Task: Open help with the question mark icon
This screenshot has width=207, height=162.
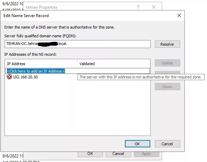Action: pyautogui.click(x=138, y=7)
